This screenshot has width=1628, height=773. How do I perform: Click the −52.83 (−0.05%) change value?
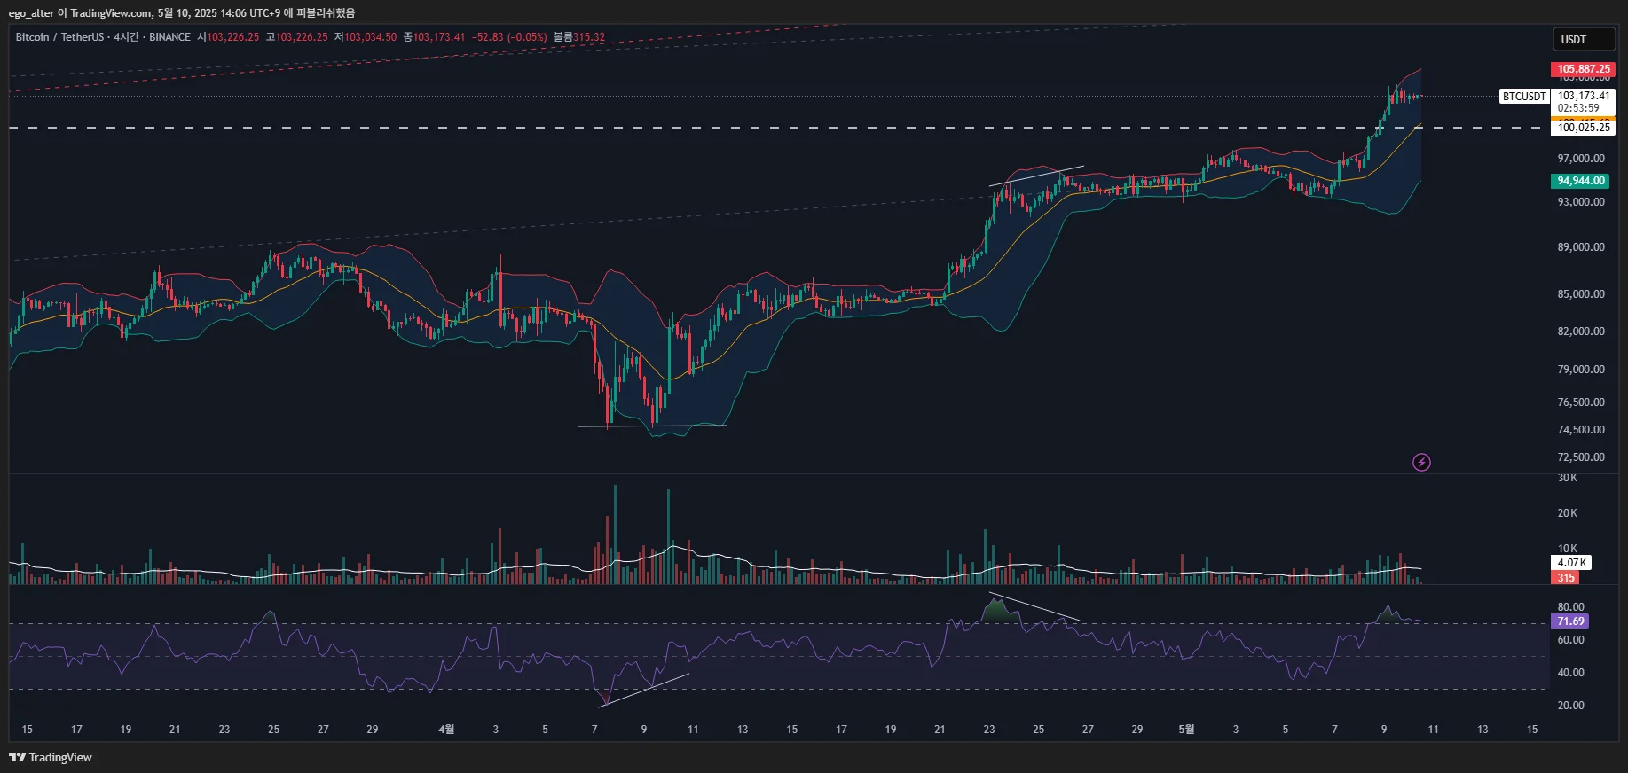coord(509,37)
